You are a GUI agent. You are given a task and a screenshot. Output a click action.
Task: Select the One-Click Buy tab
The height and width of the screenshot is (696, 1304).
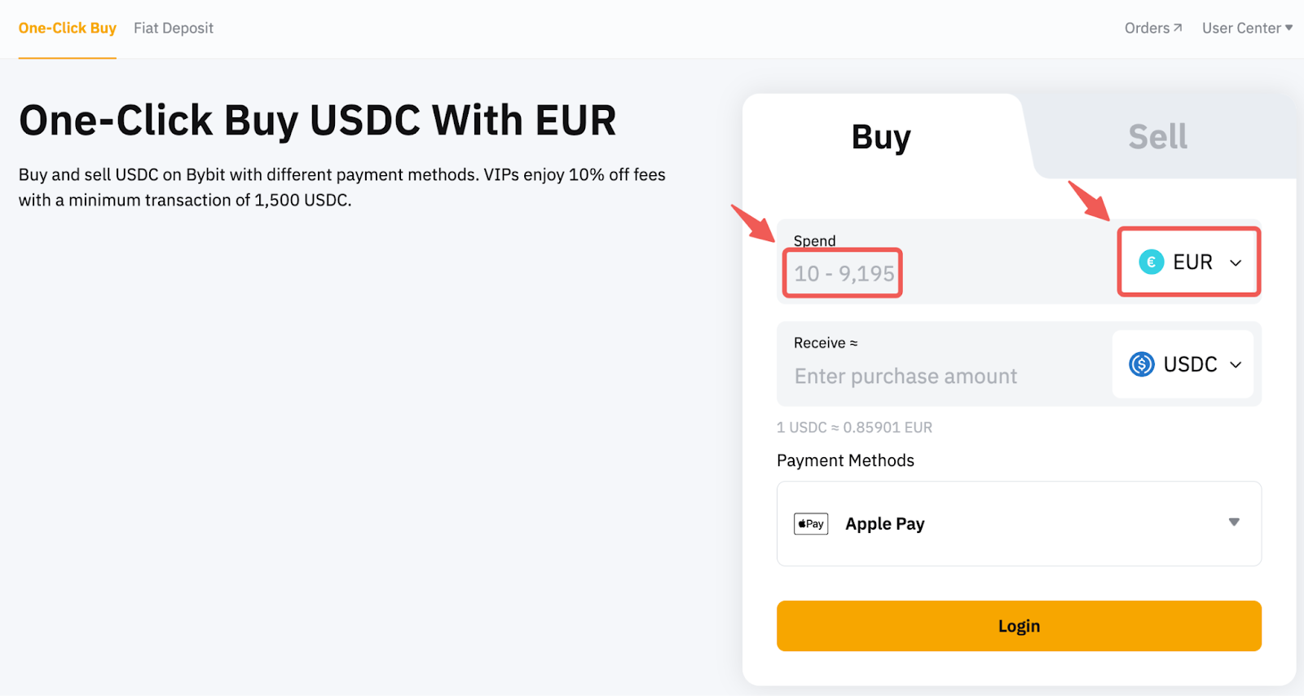coord(68,28)
